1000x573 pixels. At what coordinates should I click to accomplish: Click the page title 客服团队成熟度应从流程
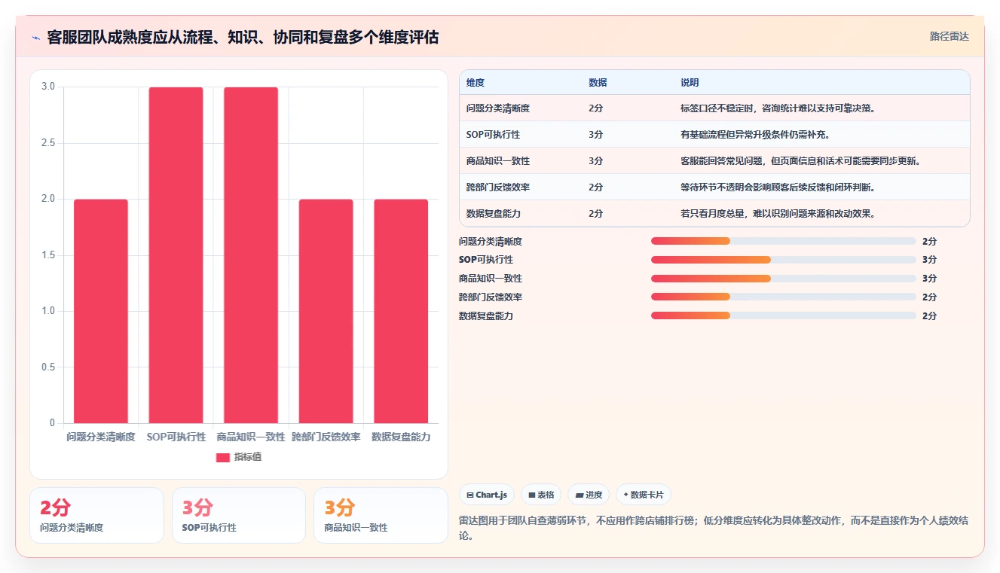point(243,37)
